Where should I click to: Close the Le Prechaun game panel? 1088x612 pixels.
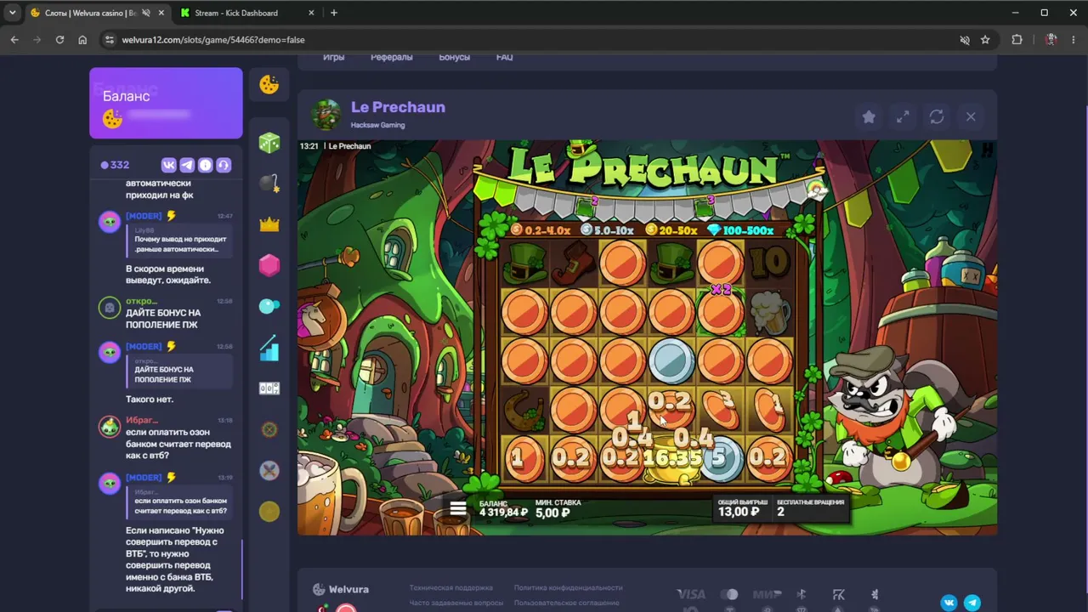point(971,116)
